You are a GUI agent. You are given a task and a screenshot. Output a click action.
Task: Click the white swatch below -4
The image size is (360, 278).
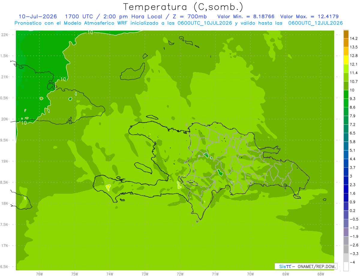click(346, 267)
